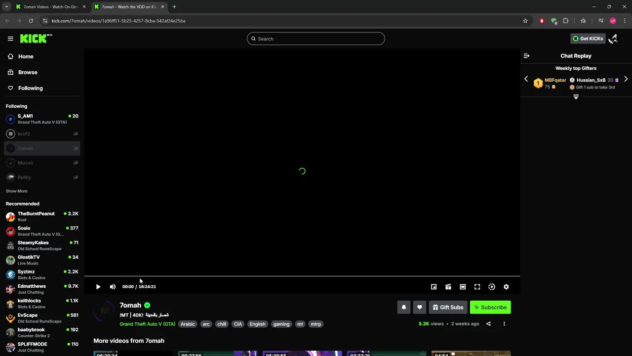Screen dimensions: 632x356
Task: Bookmark this page with the star
Action: tap(525, 21)
